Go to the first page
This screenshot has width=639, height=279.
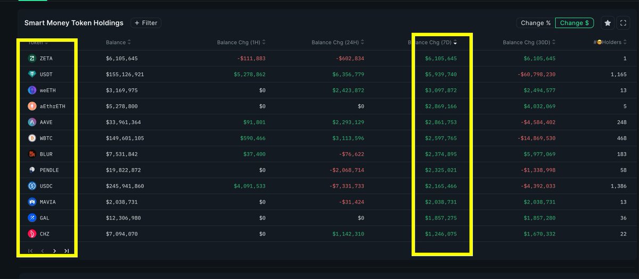(30, 251)
